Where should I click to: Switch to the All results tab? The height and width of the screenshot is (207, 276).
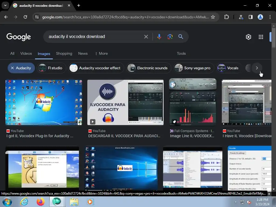[12, 54]
